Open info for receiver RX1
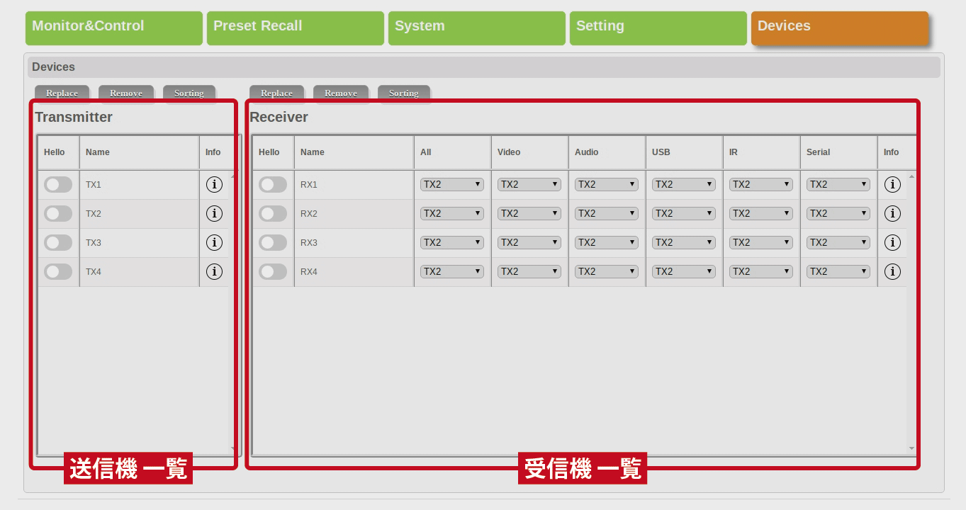 pyautogui.click(x=892, y=184)
